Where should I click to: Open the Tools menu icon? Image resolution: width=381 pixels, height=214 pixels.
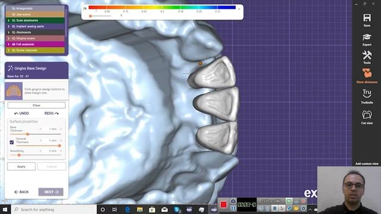(x=367, y=55)
